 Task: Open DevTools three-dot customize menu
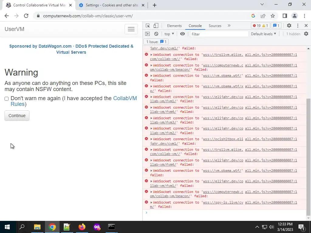[298, 25]
